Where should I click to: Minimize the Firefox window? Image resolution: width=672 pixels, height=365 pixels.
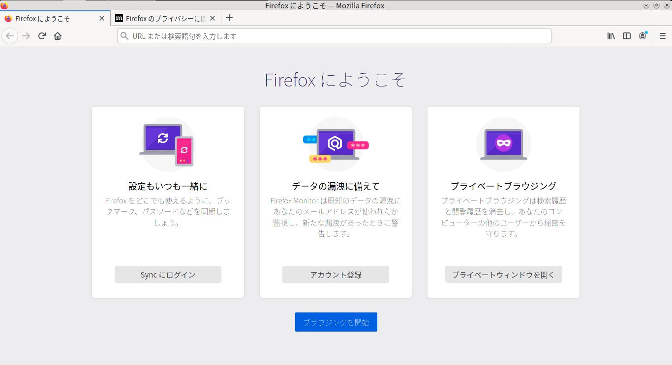(646, 5)
